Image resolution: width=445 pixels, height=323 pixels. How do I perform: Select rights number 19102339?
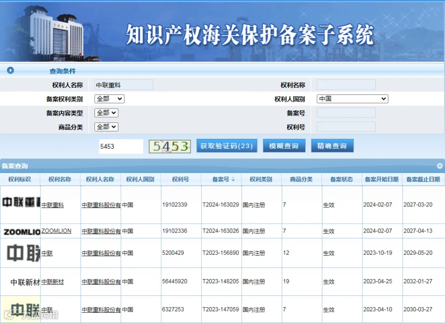click(x=175, y=205)
